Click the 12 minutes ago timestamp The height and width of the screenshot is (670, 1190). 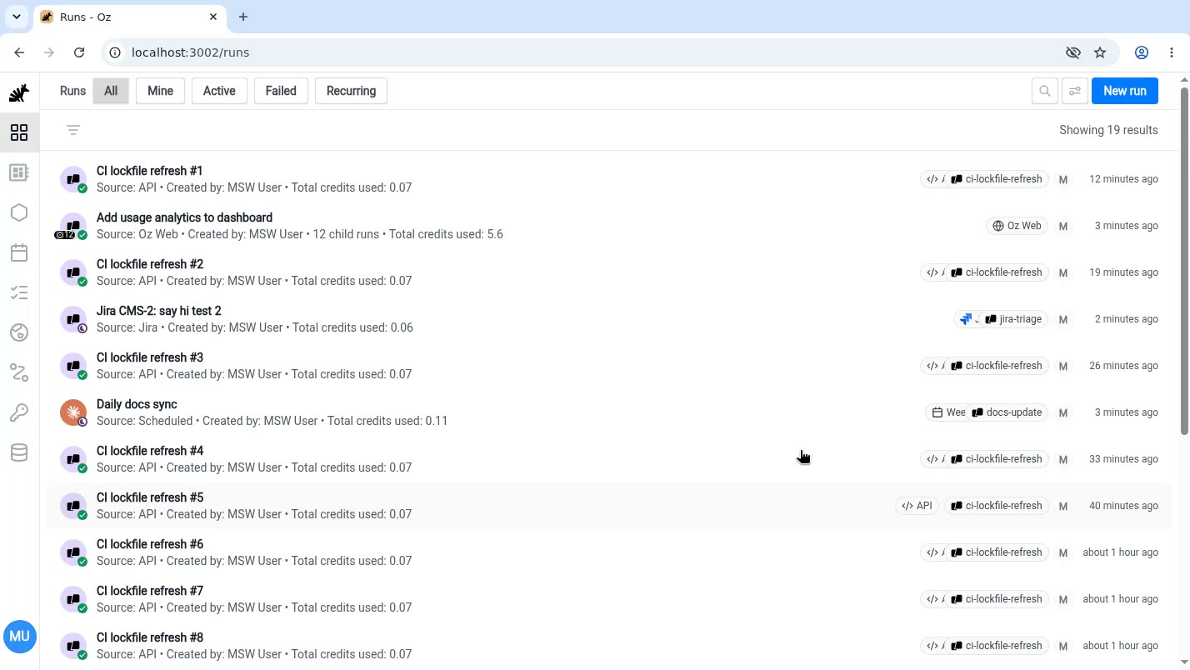[x=1123, y=179]
